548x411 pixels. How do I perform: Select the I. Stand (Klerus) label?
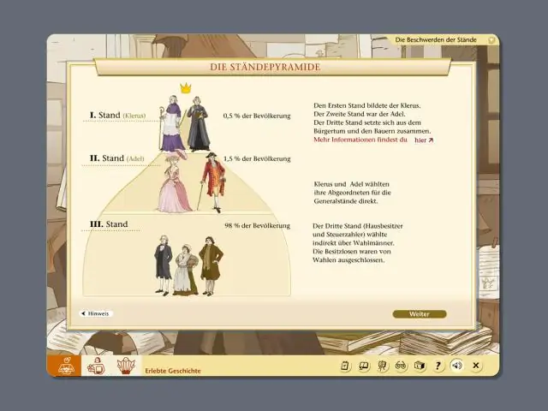pyautogui.click(x=117, y=115)
